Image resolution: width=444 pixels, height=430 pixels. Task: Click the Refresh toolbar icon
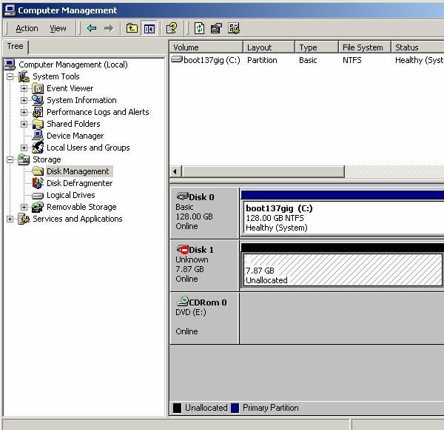coord(199,28)
